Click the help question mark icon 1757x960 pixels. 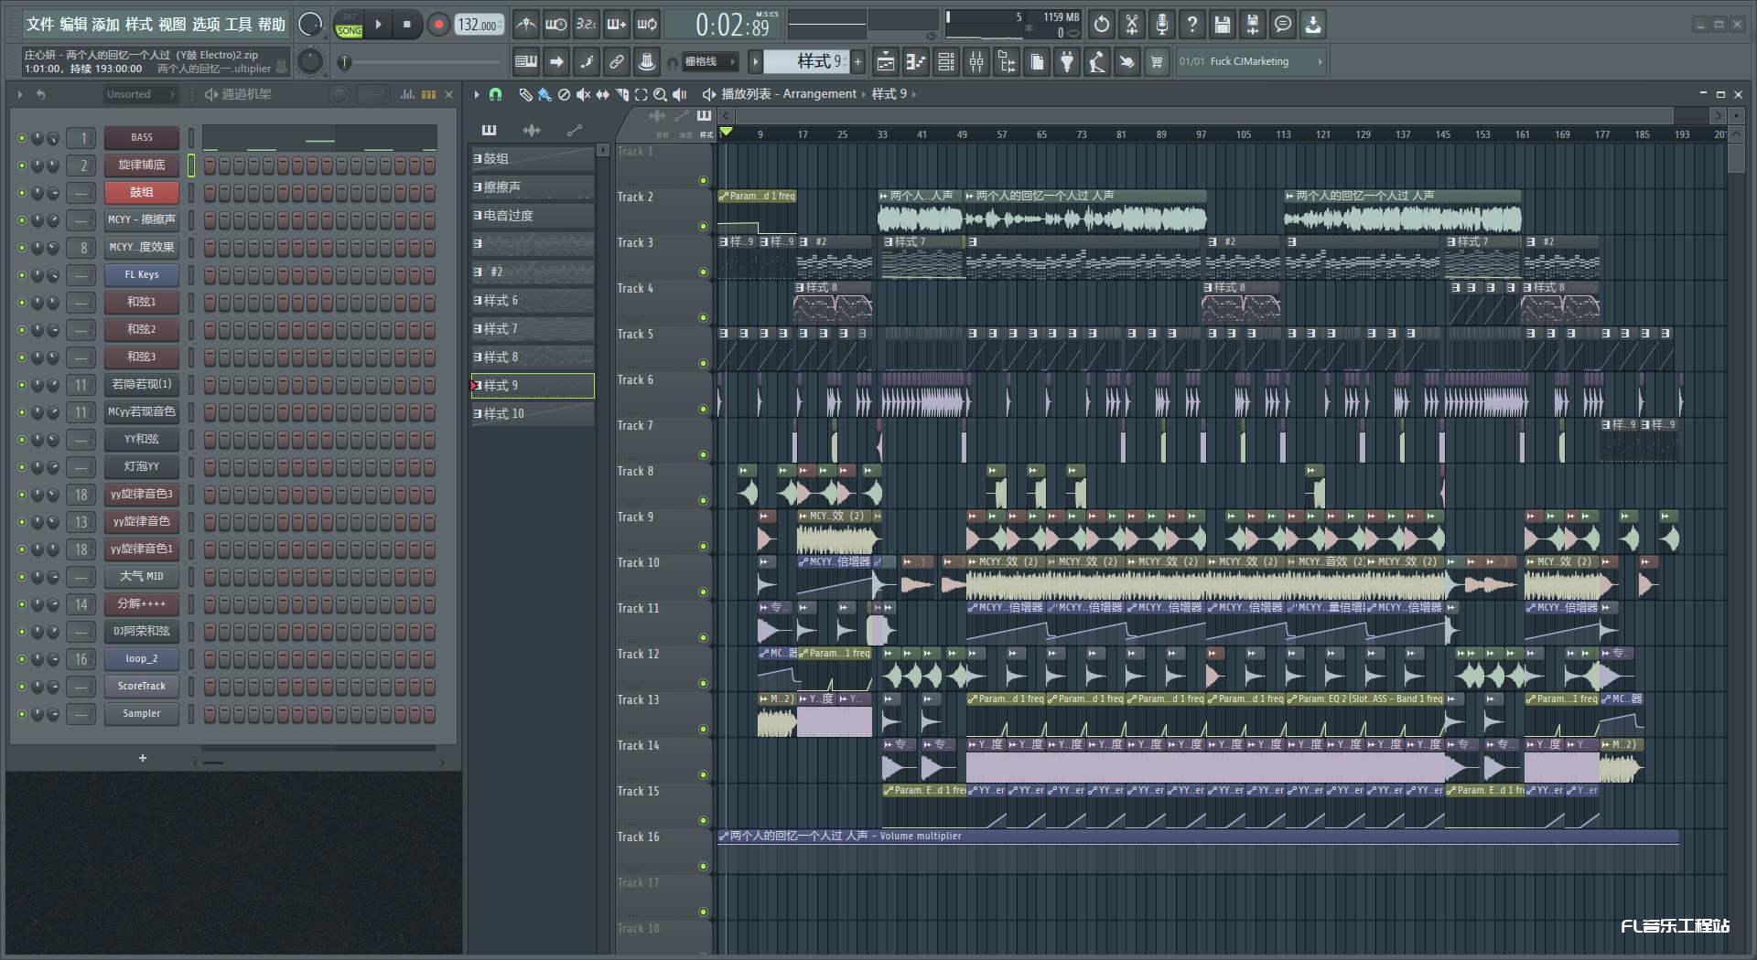(x=1192, y=25)
